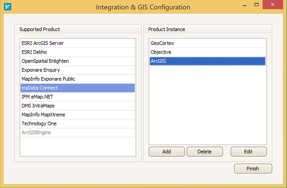The height and width of the screenshot is (188, 287).
Task: Select DMS IntraMaps product
Action: point(77,106)
